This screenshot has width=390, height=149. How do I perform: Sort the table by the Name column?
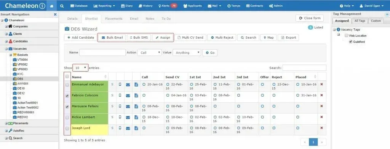click(89, 77)
